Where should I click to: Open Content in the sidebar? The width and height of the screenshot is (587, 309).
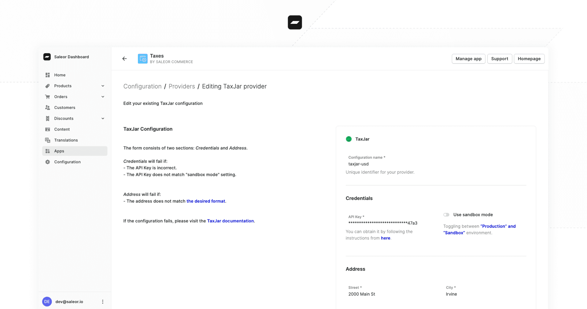click(75, 129)
